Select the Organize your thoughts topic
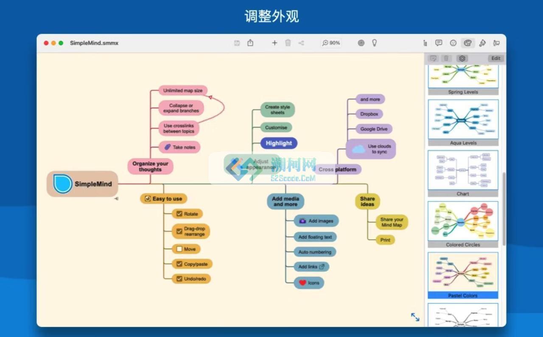Viewport: 543px width, 337px height. click(x=150, y=166)
